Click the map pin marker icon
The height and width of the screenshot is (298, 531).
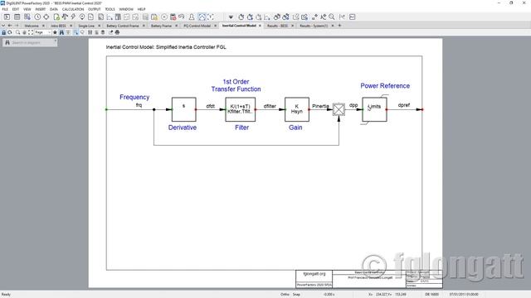pos(82,17)
